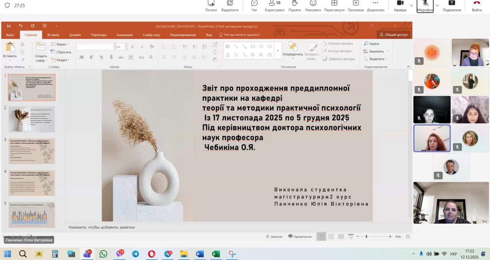The width and height of the screenshot is (490, 260).
Task: Toggle the Камера on or off
Action: 400,6
